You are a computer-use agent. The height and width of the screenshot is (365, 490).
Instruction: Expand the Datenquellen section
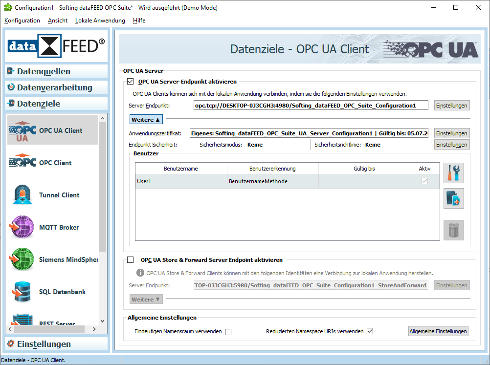click(56, 71)
